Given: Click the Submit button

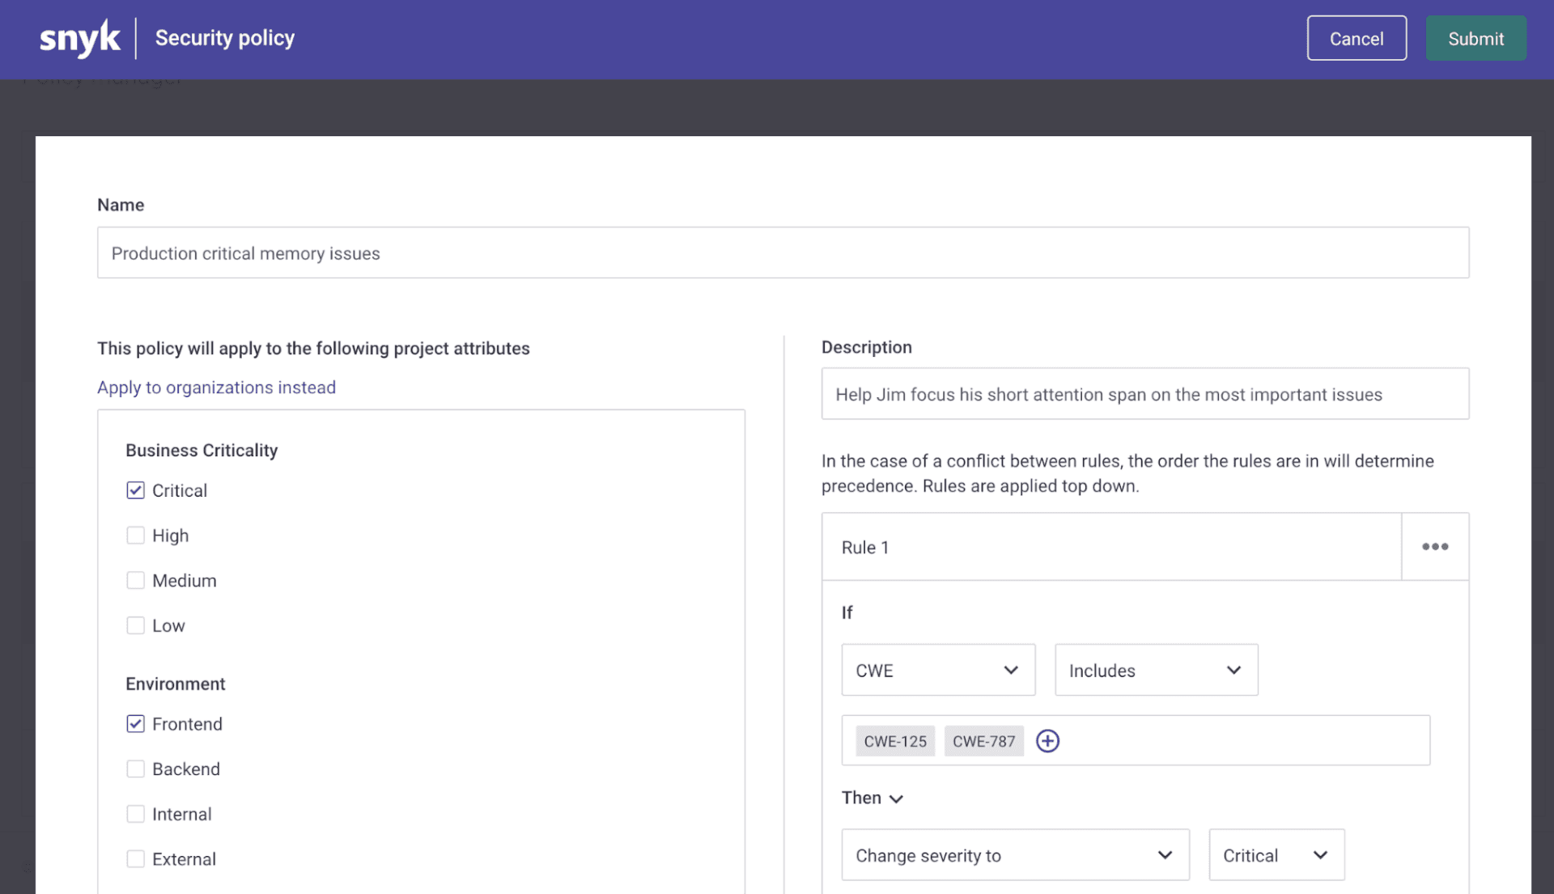Looking at the screenshot, I should (1476, 37).
